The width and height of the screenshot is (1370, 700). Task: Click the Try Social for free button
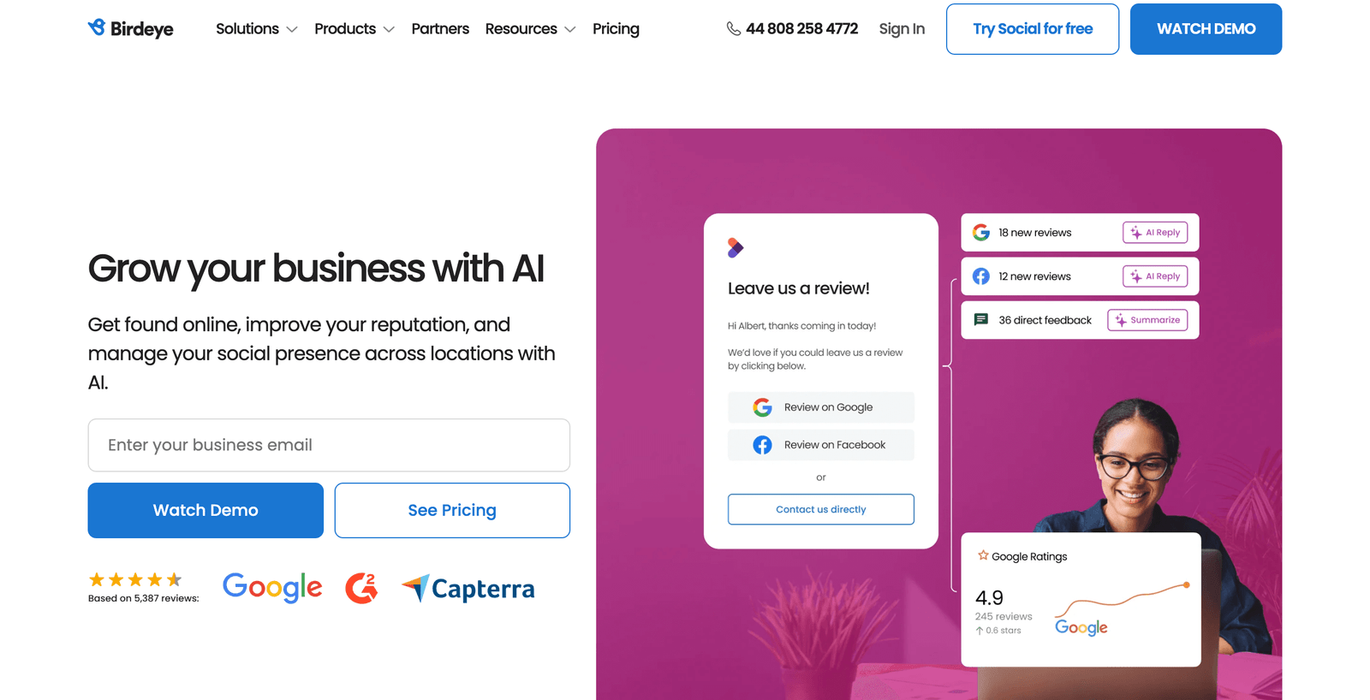tap(1033, 29)
